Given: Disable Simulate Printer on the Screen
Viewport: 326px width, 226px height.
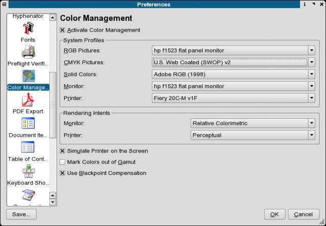Looking at the screenshot, I should click(62, 151).
